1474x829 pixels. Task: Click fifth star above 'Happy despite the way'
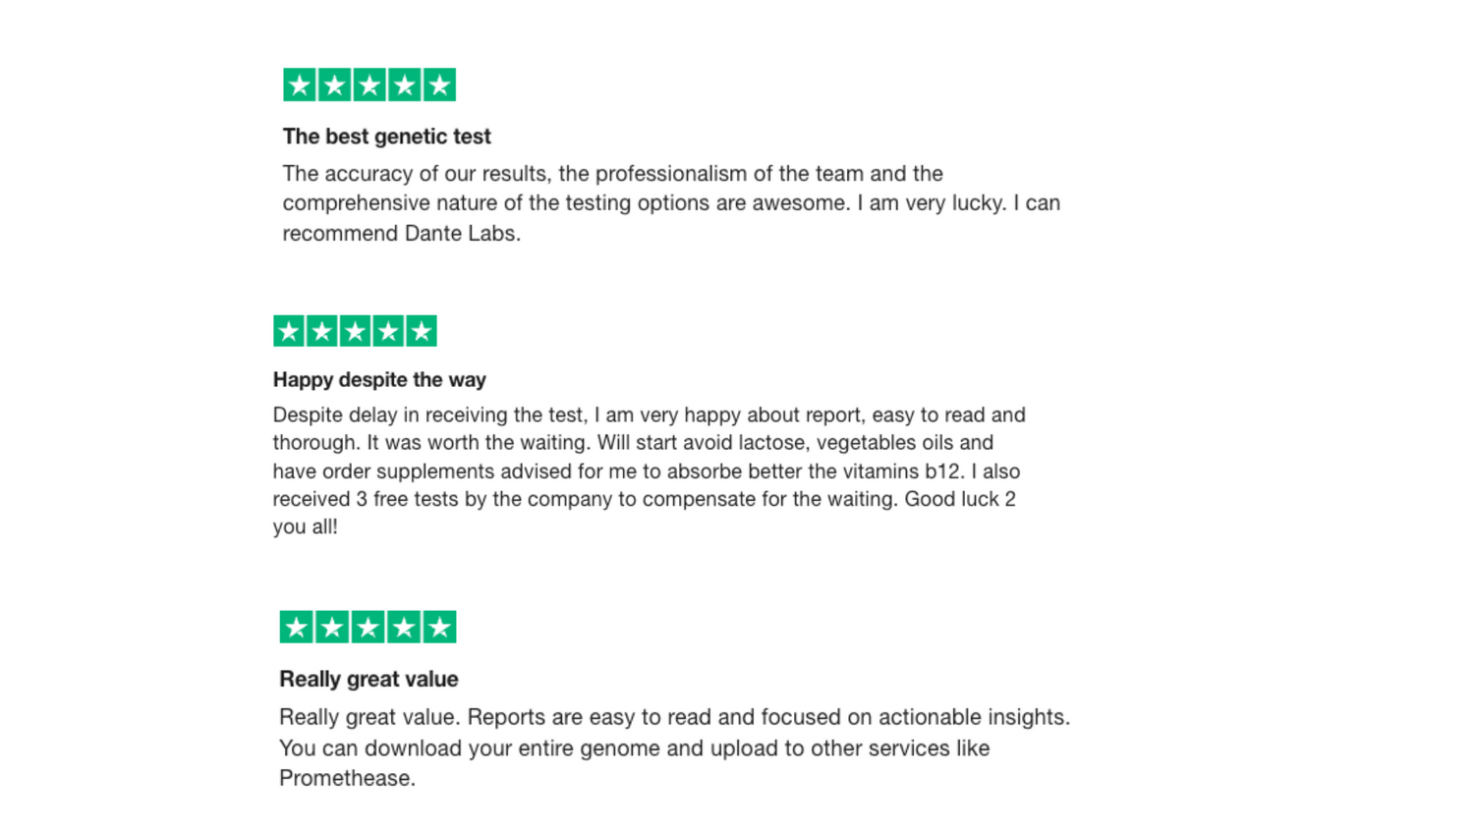point(422,331)
